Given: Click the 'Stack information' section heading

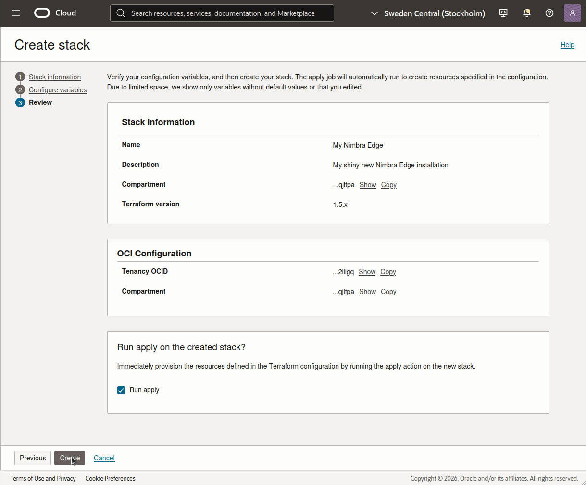Looking at the screenshot, I should [x=158, y=122].
